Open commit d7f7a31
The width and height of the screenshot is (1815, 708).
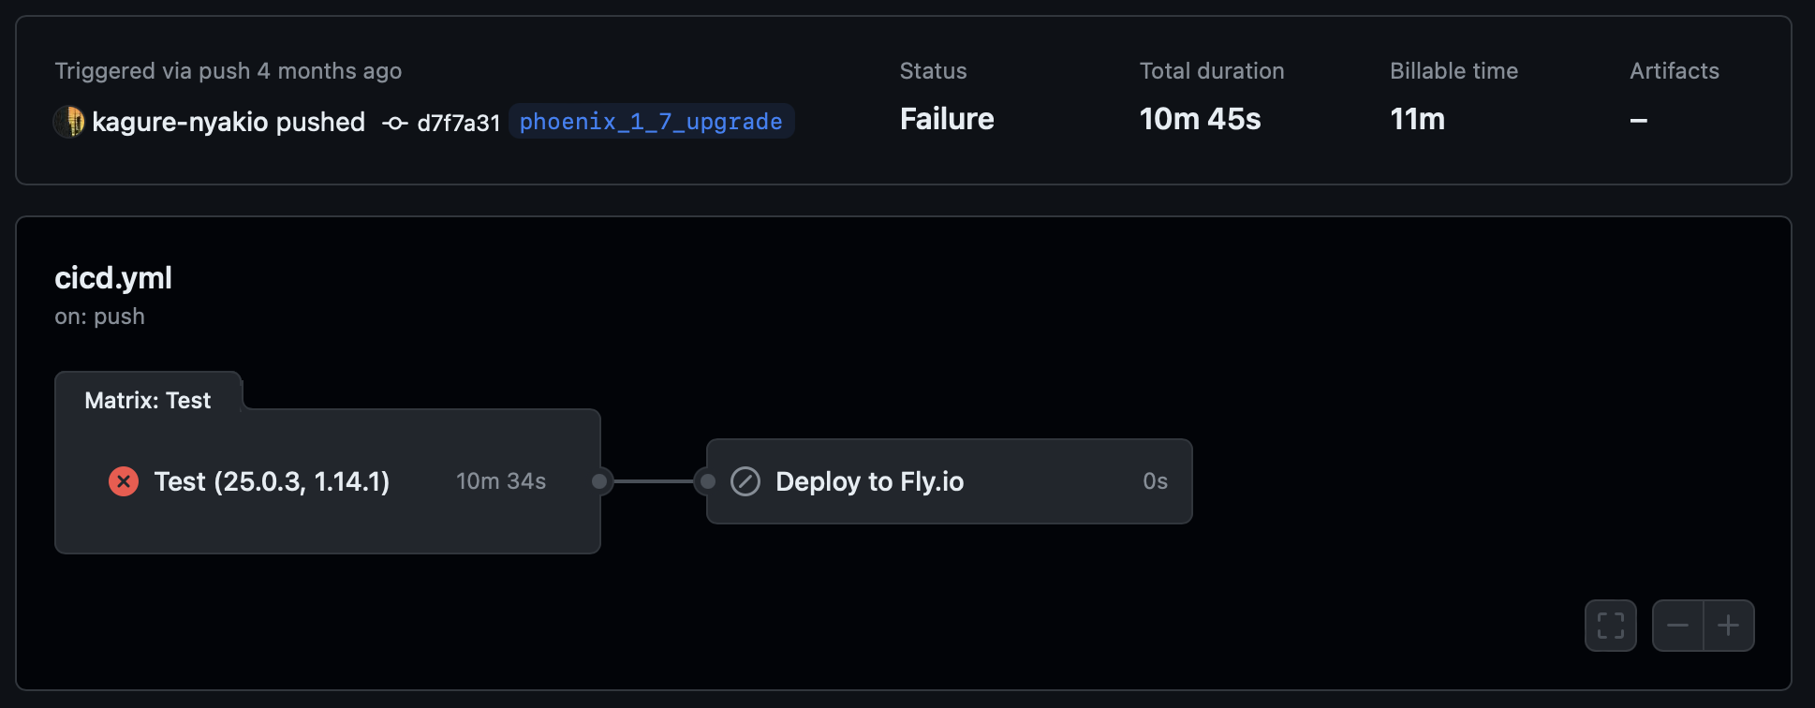point(458,123)
